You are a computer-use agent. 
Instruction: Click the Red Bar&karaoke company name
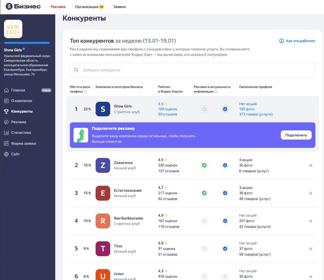coord(128,218)
